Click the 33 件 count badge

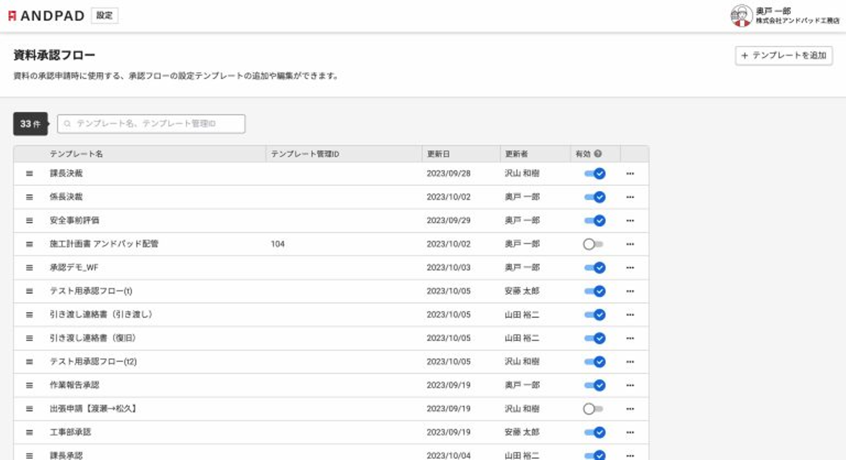pos(30,124)
